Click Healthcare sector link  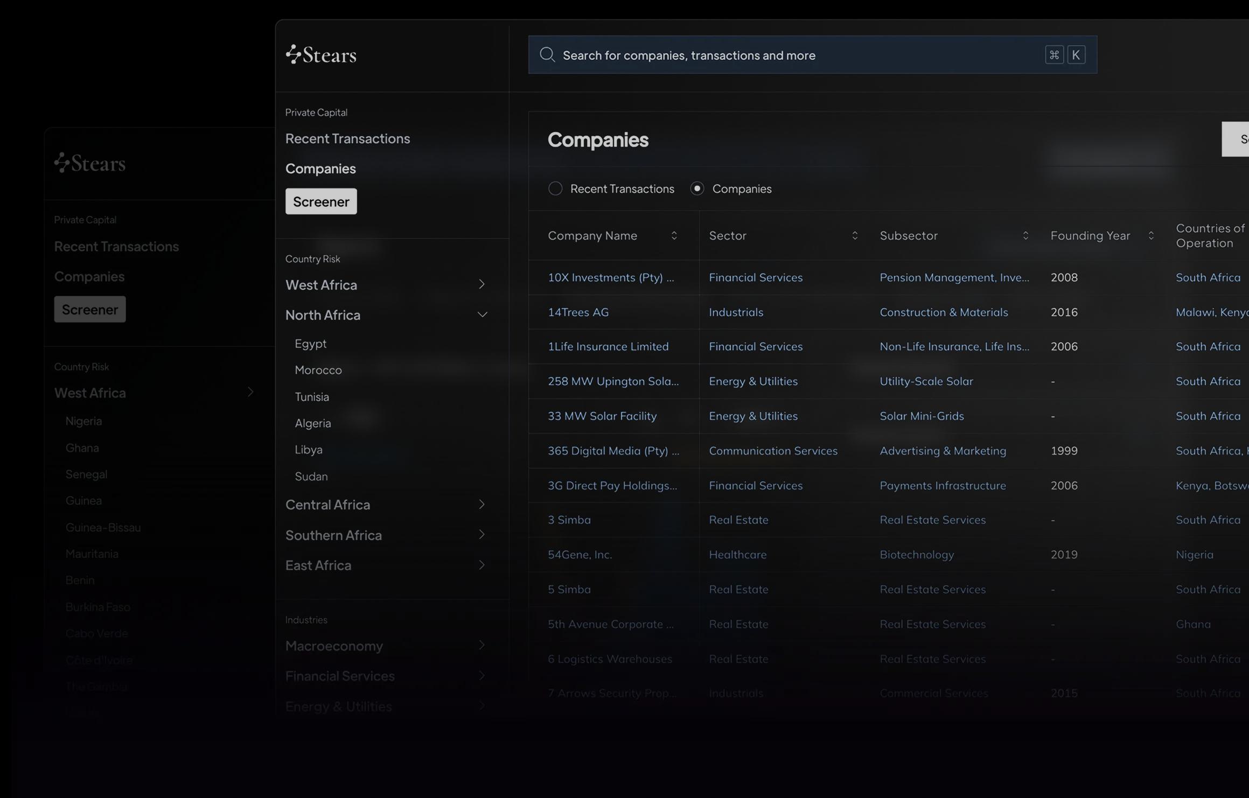click(x=737, y=555)
